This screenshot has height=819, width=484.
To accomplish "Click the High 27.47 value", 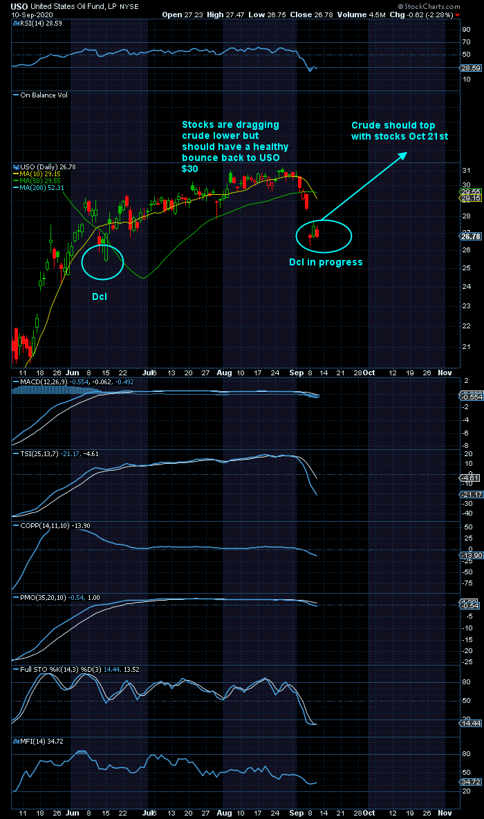I will pyautogui.click(x=225, y=15).
